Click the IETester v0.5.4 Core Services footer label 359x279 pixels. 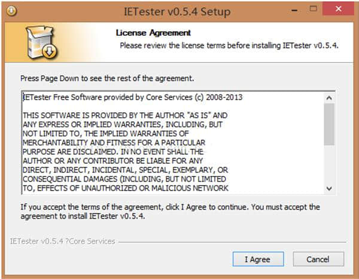(62, 241)
